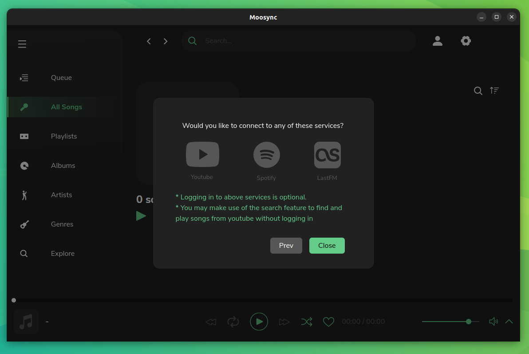This screenshot has height=354, width=529.
Task: Open application settings gear
Action: tap(466, 40)
